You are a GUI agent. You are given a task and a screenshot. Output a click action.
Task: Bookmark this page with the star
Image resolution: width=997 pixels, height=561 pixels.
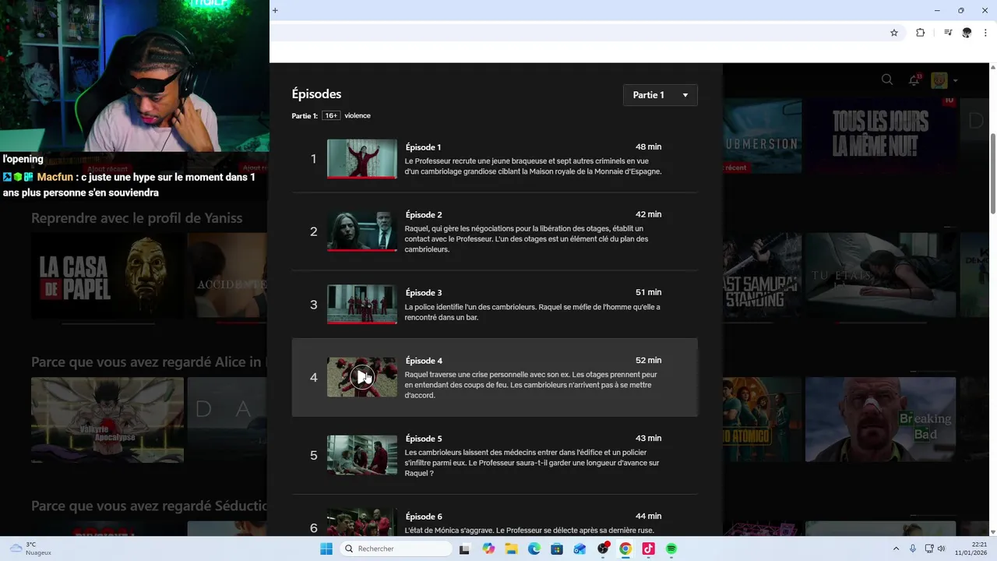(894, 33)
